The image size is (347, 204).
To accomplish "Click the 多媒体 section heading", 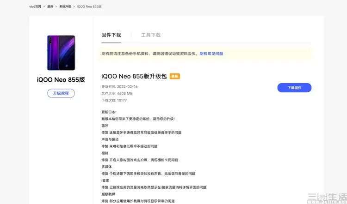I will pos(107,167).
